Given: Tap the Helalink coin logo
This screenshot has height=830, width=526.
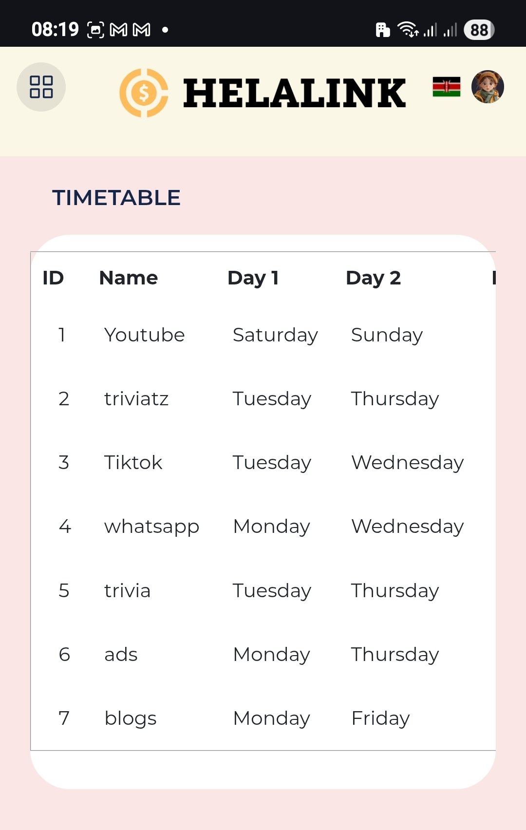Looking at the screenshot, I should coord(144,93).
